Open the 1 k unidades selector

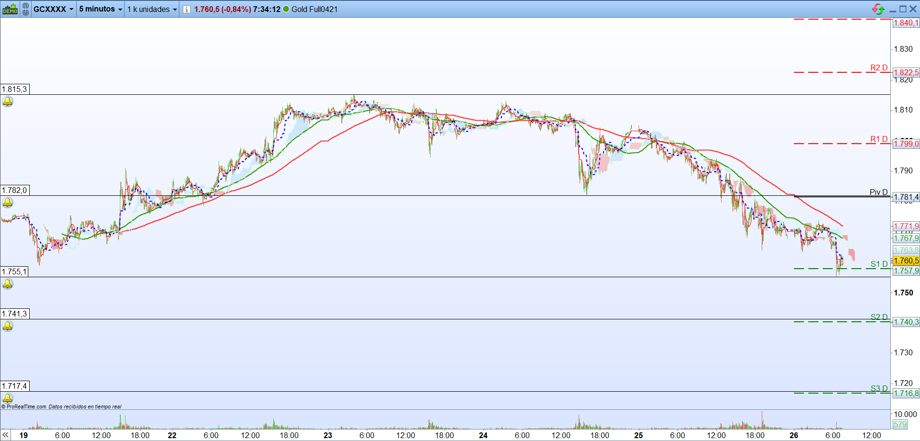pyautogui.click(x=151, y=9)
